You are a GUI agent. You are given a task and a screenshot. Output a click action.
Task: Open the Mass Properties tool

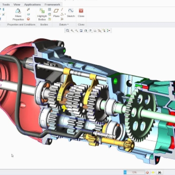pyautogui.click(x=18, y=14)
